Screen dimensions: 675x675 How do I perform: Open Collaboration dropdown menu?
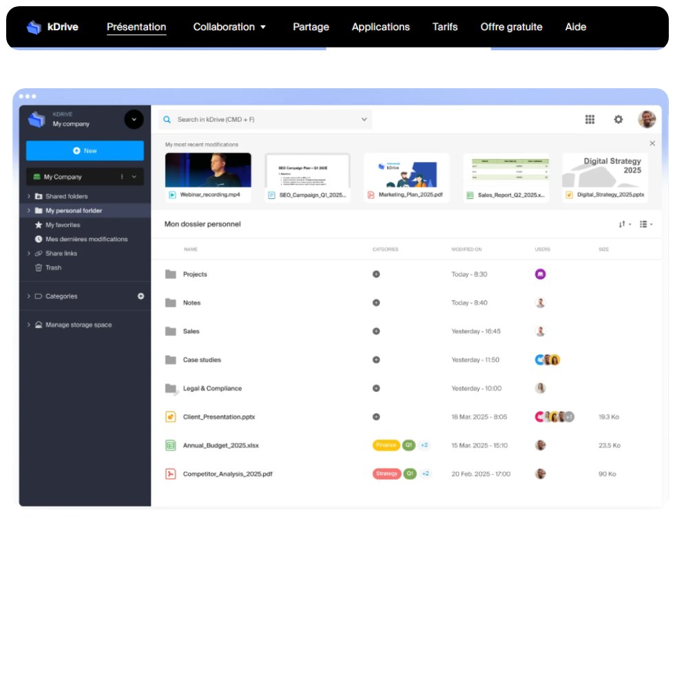(x=229, y=27)
